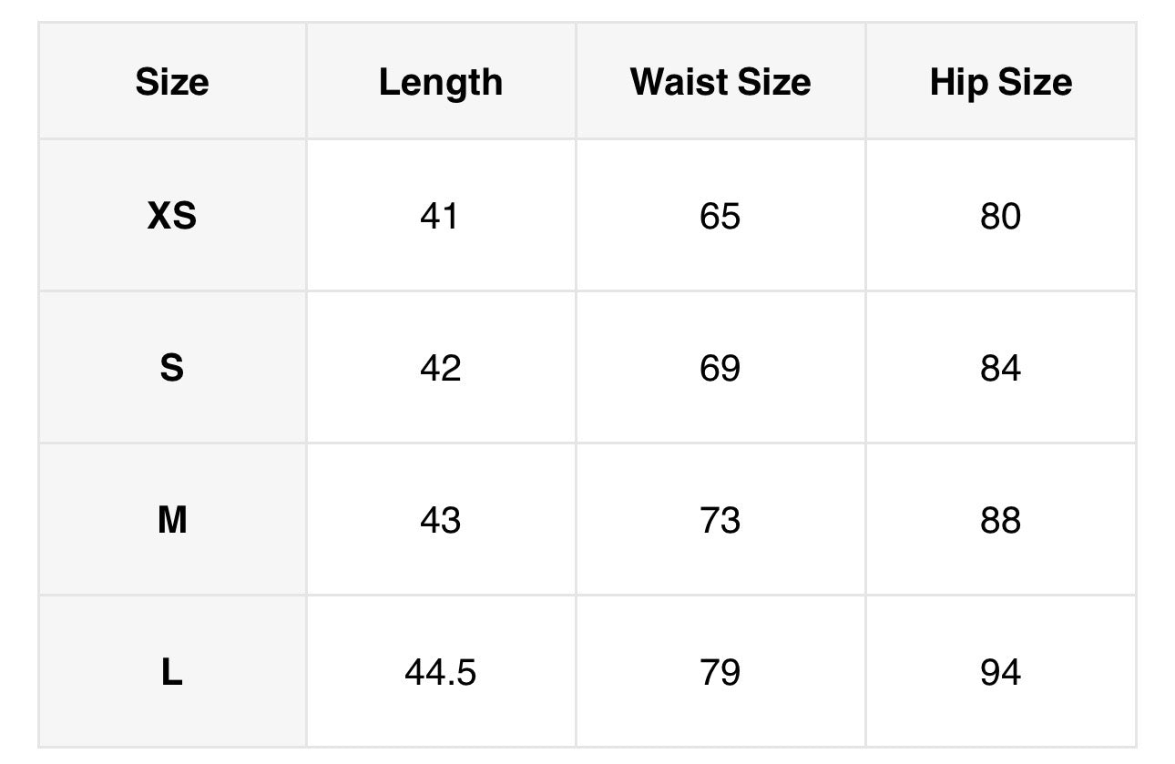
Task: Click the S waist value 69
Action: point(720,369)
